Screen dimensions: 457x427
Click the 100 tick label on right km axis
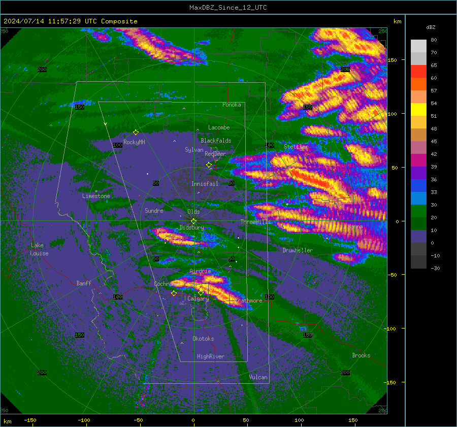392,114
